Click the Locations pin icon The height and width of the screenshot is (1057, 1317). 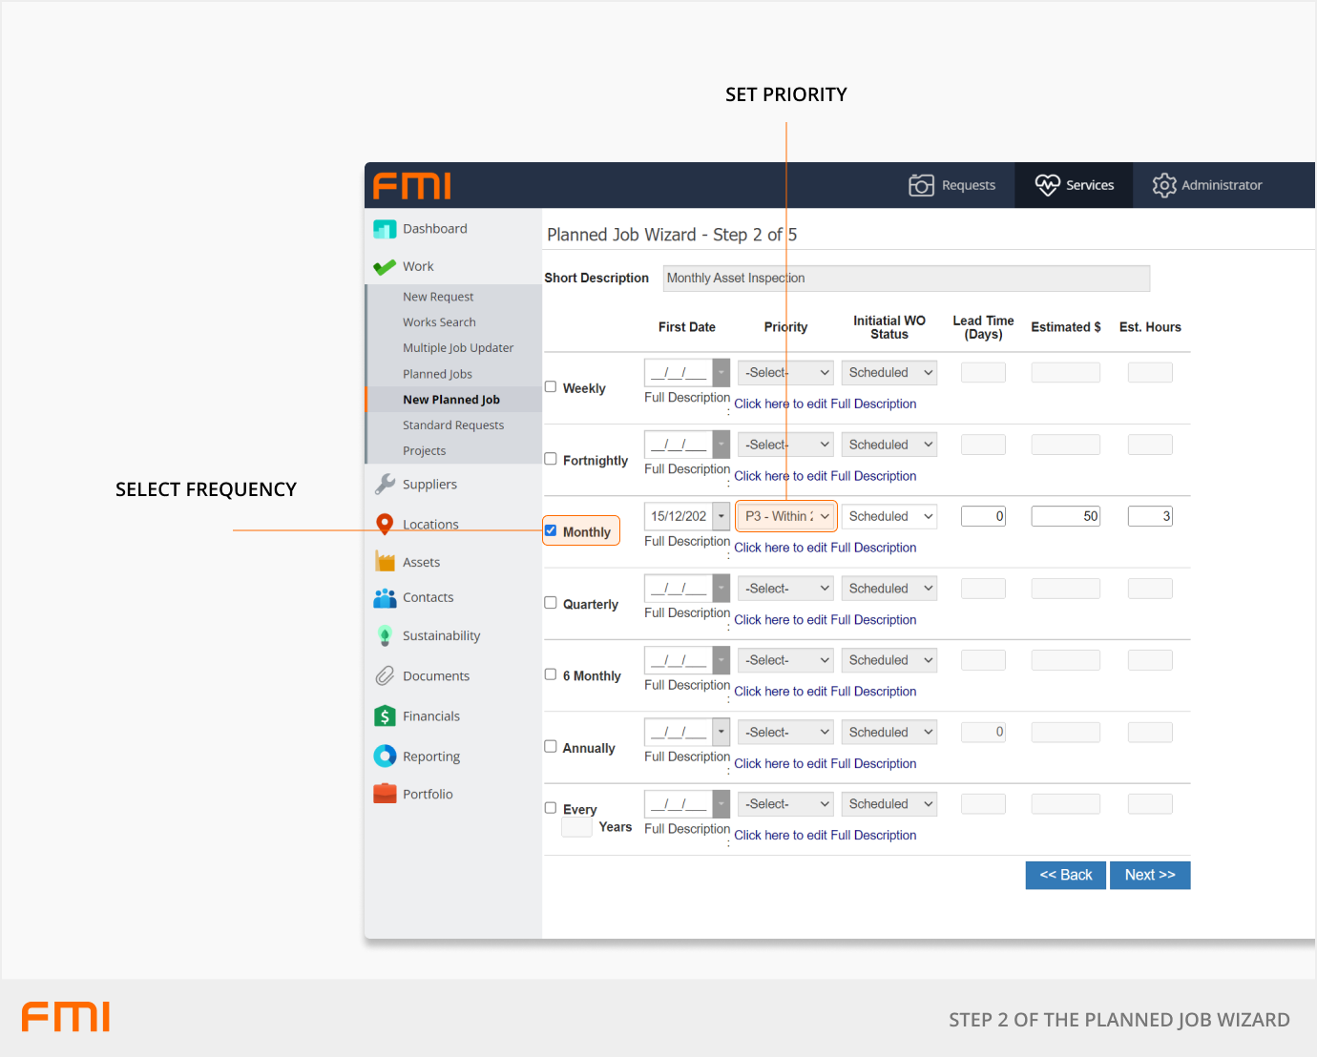[x=385, y=524]
